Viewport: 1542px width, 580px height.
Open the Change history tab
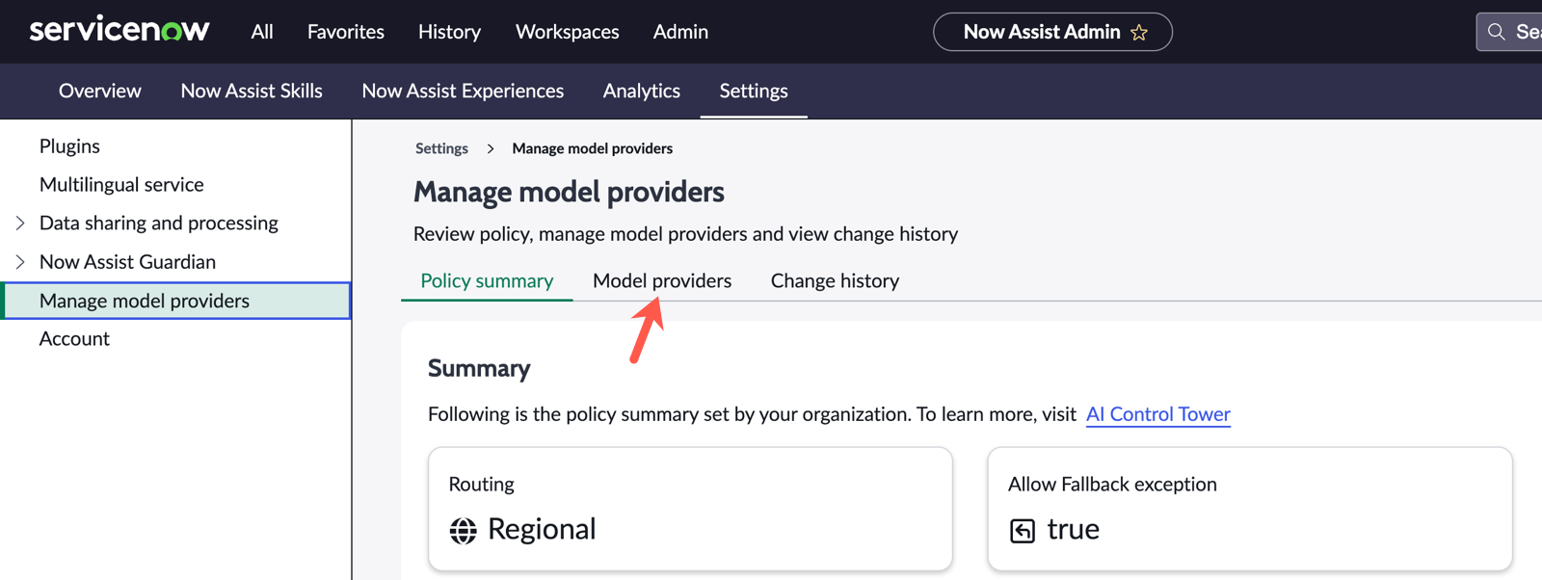click(835, 280)
